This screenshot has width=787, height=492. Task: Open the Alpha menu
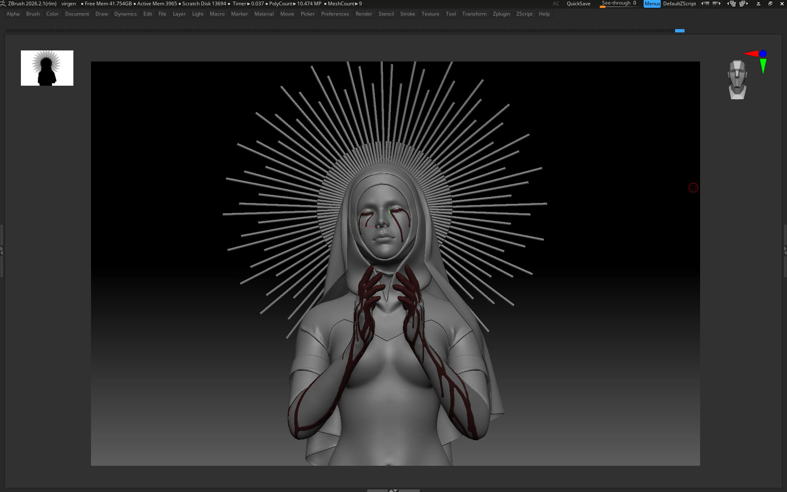tap(13, 14)
